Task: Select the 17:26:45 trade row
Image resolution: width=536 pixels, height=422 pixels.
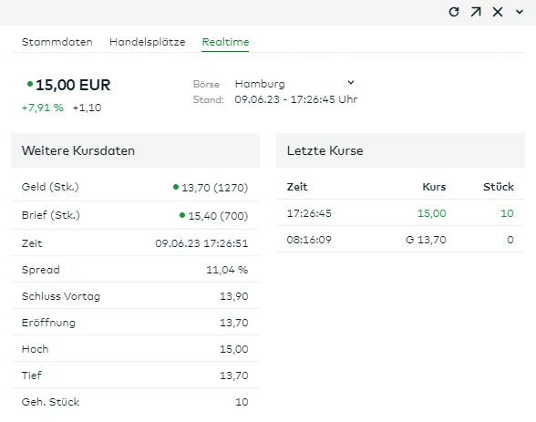Action: (400, 213)
